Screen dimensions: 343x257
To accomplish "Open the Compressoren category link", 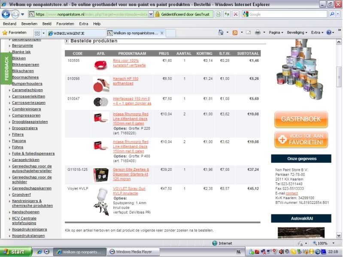I will pos(26,115).
